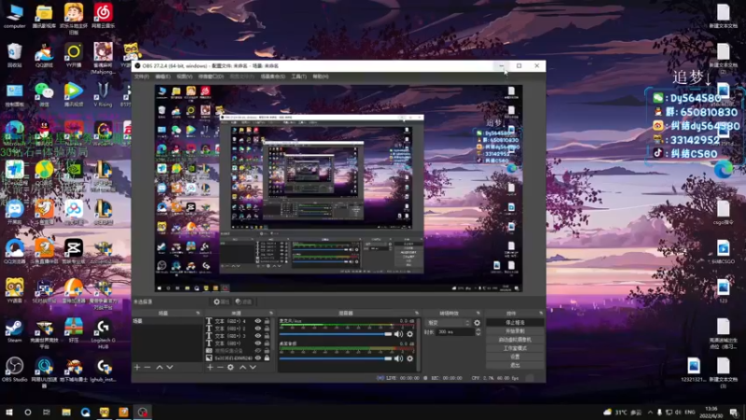This screenshot has width=746, height=420.
Task: Add a new source with plus icon
Action: pos(210,367)
